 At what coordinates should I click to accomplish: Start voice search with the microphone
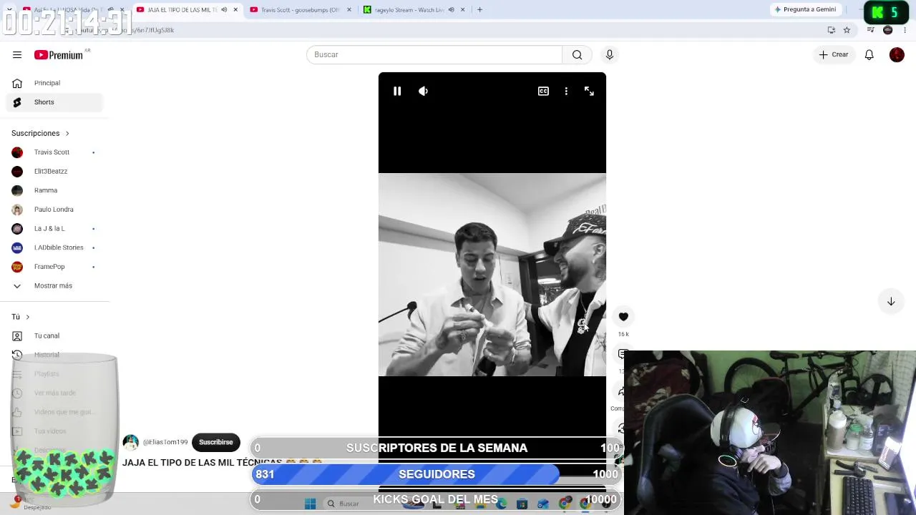[610, 54]
